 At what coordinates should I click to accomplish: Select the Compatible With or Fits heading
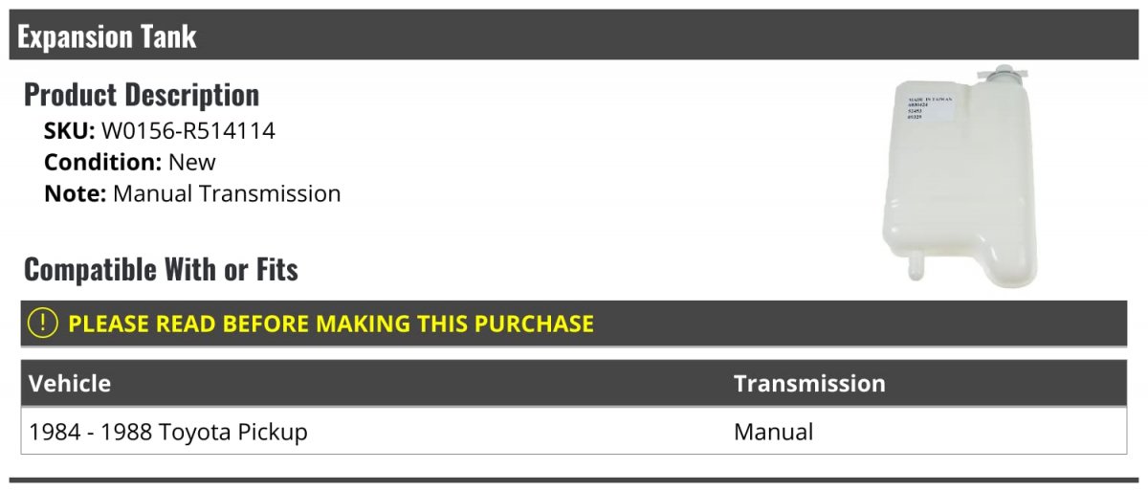[x=161, y=270]
